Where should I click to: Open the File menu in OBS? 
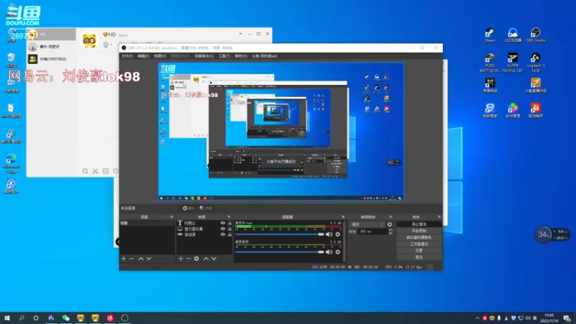127,56
